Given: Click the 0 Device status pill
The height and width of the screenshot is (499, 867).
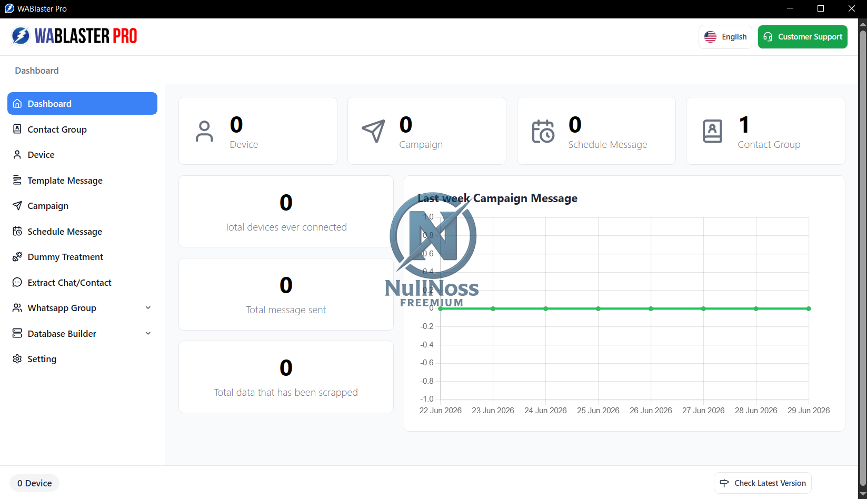Looking at the screenshot, I should pos(35,483).
